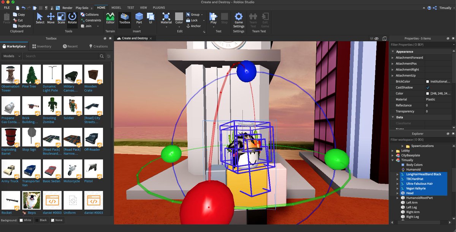Click the Undo arrow in the title toolbar

click(24, 8)
